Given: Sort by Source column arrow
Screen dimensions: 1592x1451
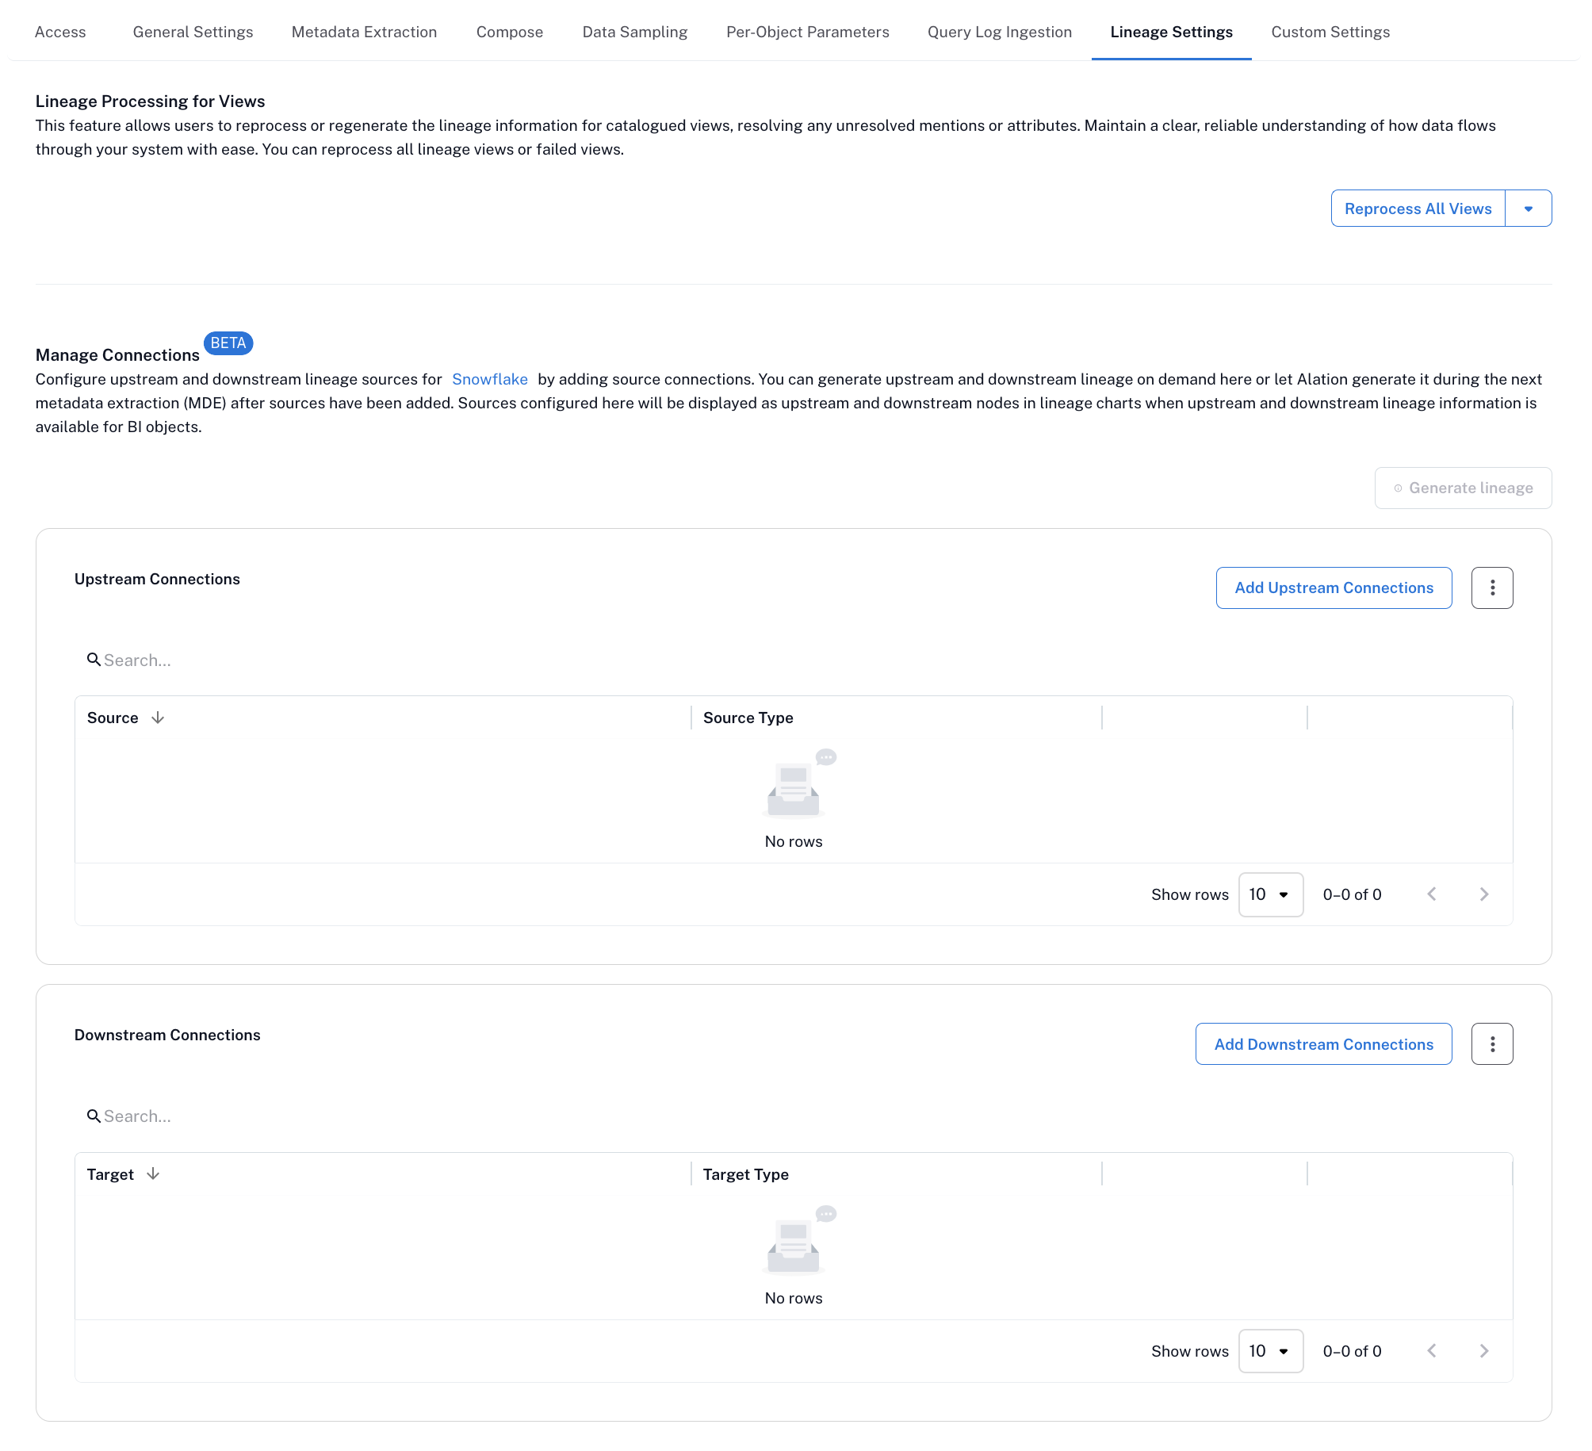Looking at the screenshot, I should tap(158, 718).
